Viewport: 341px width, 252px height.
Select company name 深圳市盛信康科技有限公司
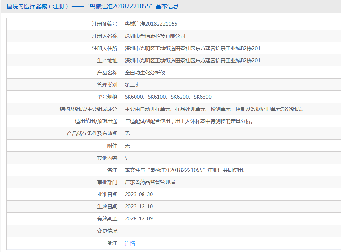tap(155, 36)
